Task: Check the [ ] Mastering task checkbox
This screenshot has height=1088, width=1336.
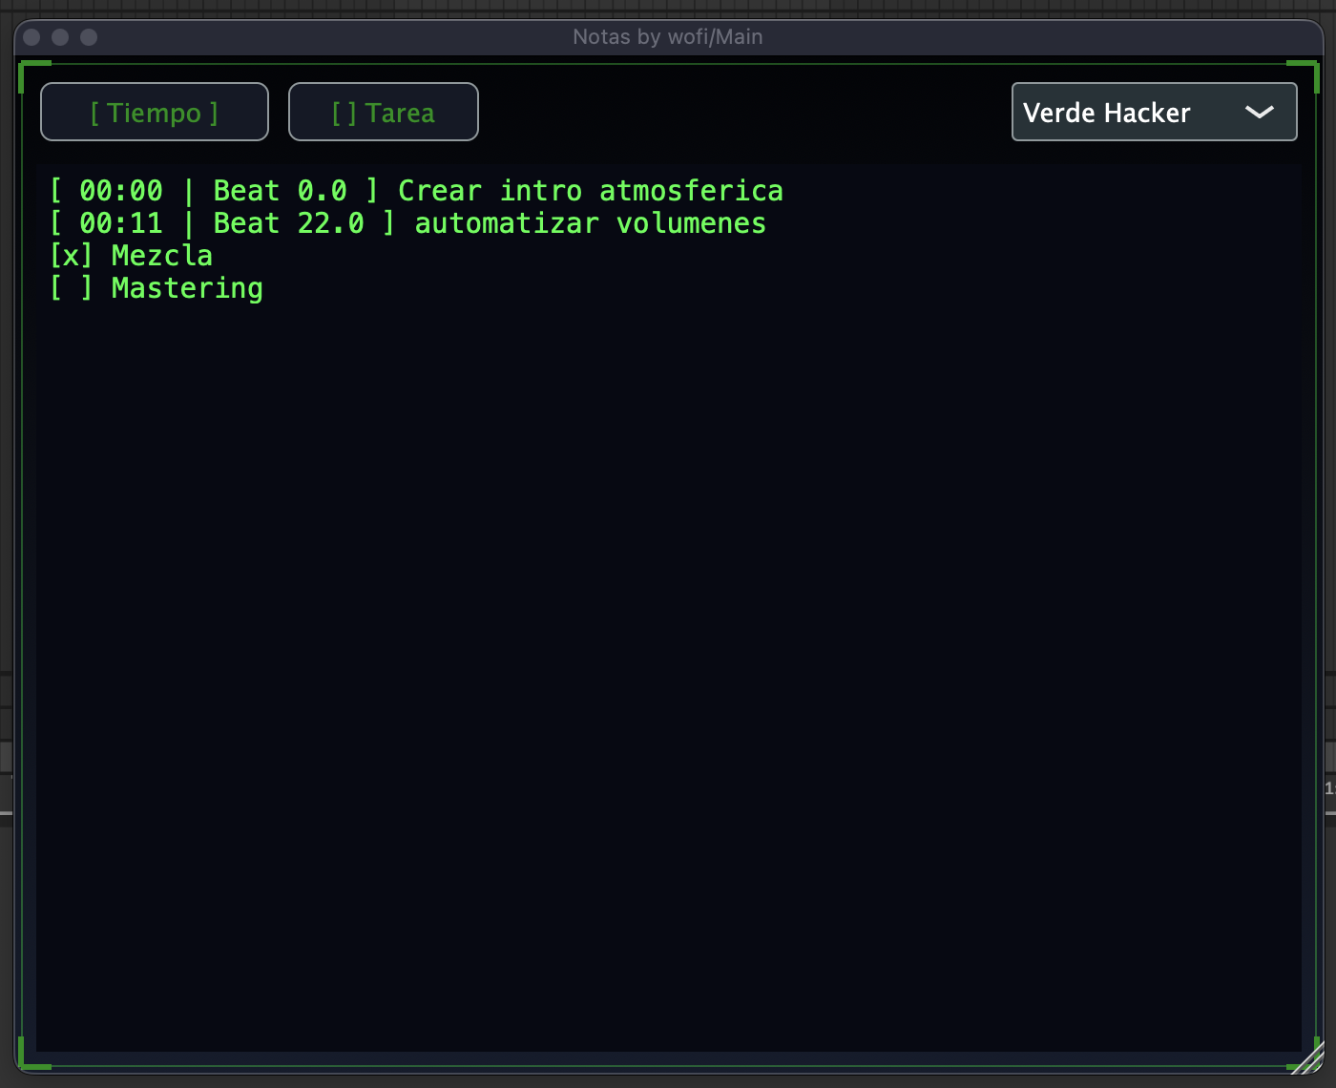Action: pos(72,288)
